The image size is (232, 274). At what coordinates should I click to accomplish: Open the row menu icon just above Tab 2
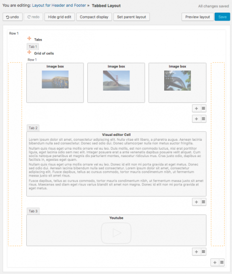[x=203, y=119]
